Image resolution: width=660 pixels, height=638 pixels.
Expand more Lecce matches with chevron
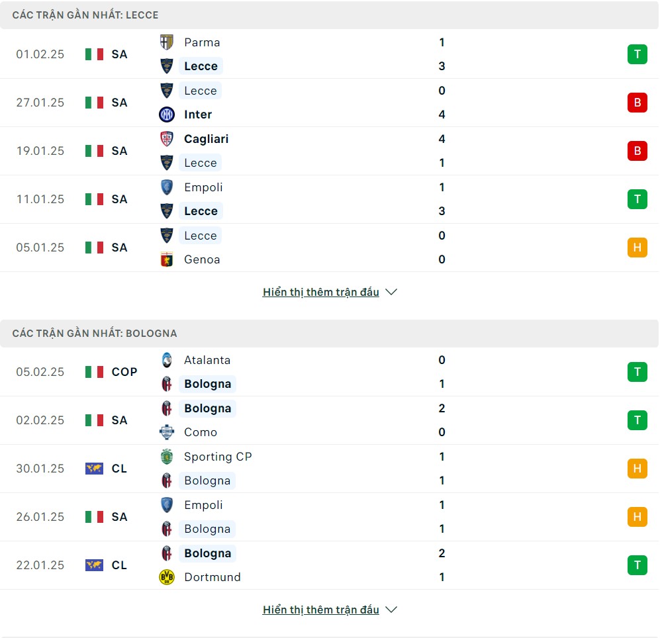[x=391, y=292]
